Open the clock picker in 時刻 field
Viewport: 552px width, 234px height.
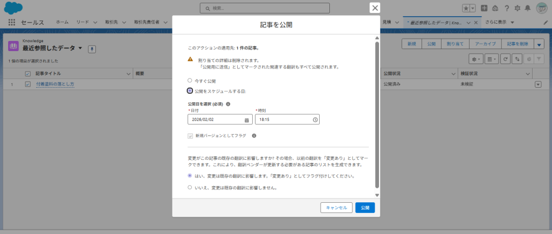coord(315,120)
